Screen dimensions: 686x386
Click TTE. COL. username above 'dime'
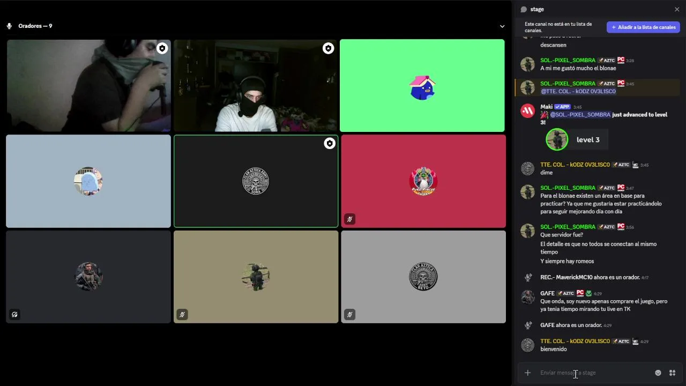575,165
